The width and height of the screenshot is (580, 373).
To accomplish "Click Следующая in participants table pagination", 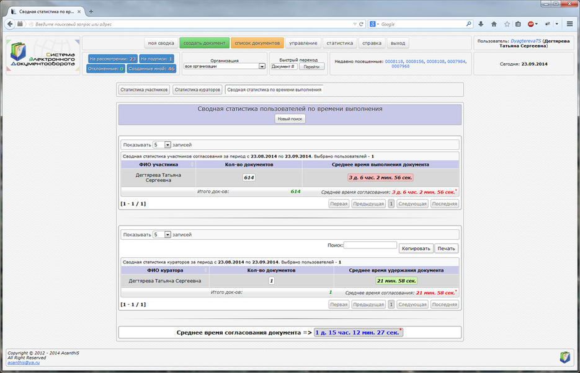I will click(x=413, y=204).
